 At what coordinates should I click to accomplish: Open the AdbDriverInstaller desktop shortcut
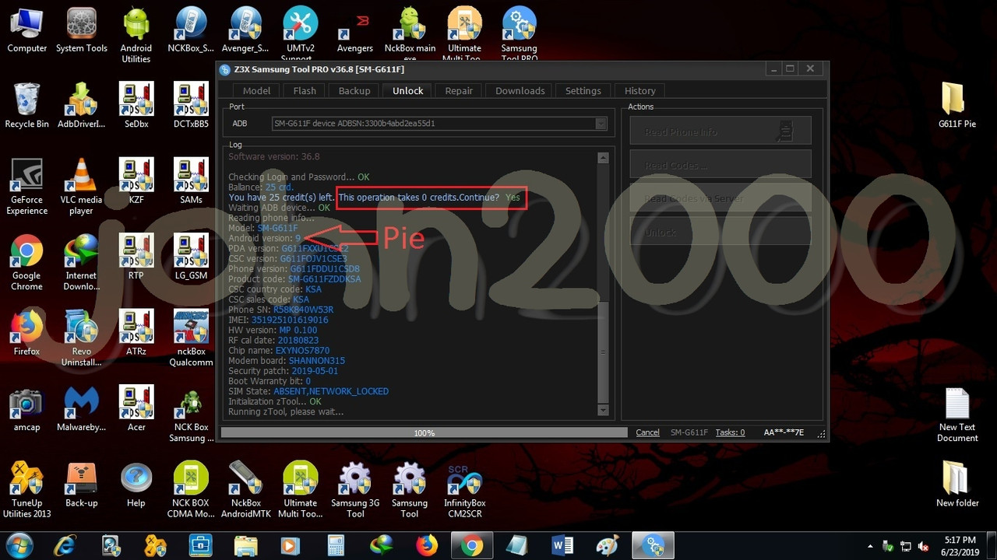81,106
